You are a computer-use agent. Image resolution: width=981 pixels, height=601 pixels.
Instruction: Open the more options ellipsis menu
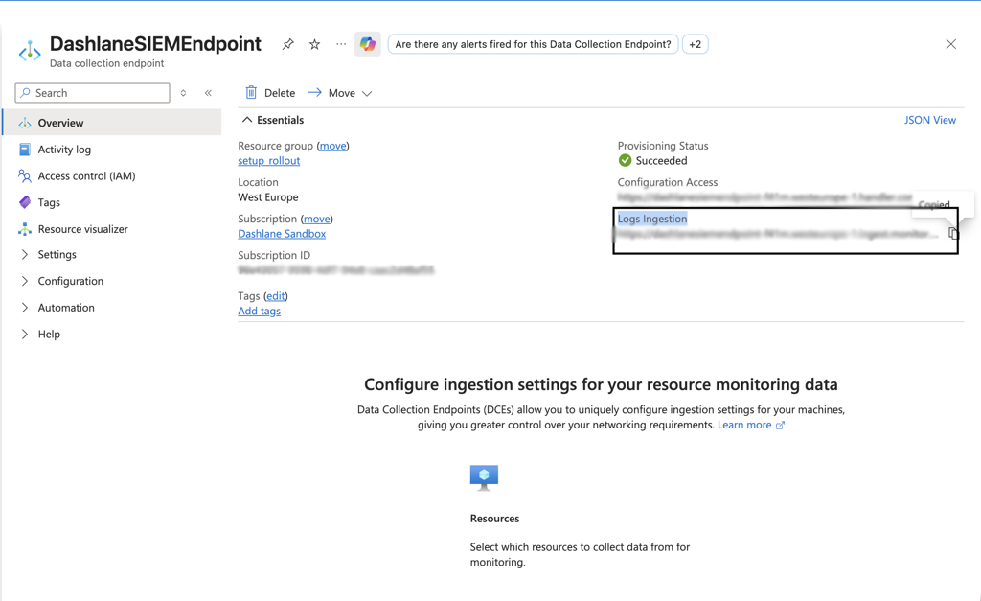point(341,44)
